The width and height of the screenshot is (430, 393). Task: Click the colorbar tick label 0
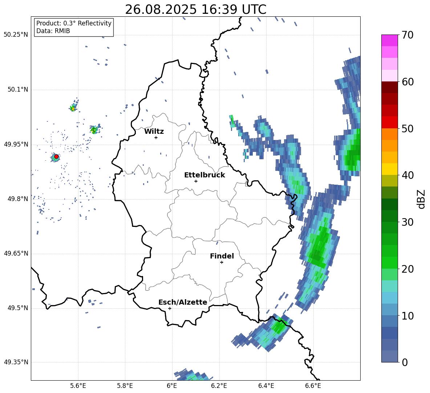click(405, 362)
